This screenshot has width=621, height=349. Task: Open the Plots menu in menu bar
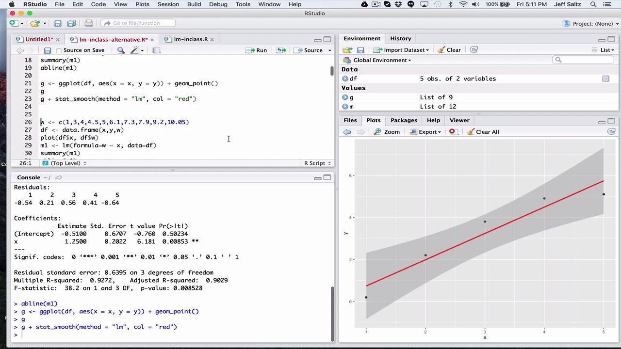point(142,4)
